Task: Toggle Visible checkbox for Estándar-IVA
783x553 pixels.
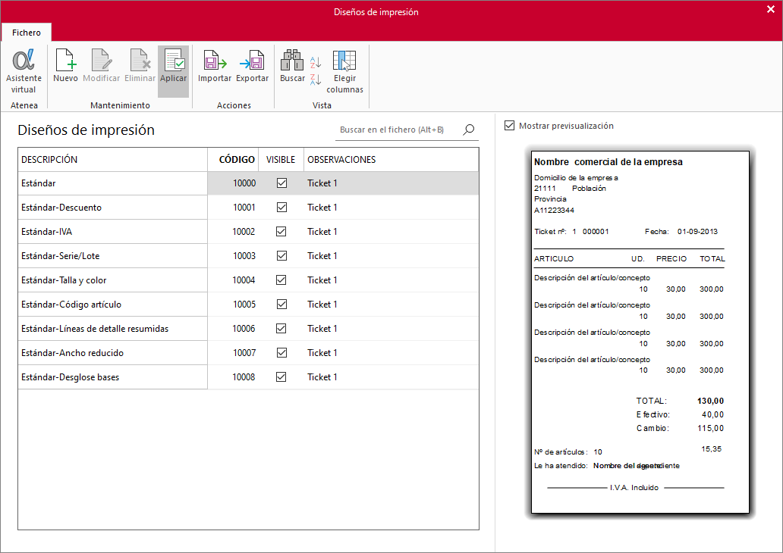Action: [281, 231]
